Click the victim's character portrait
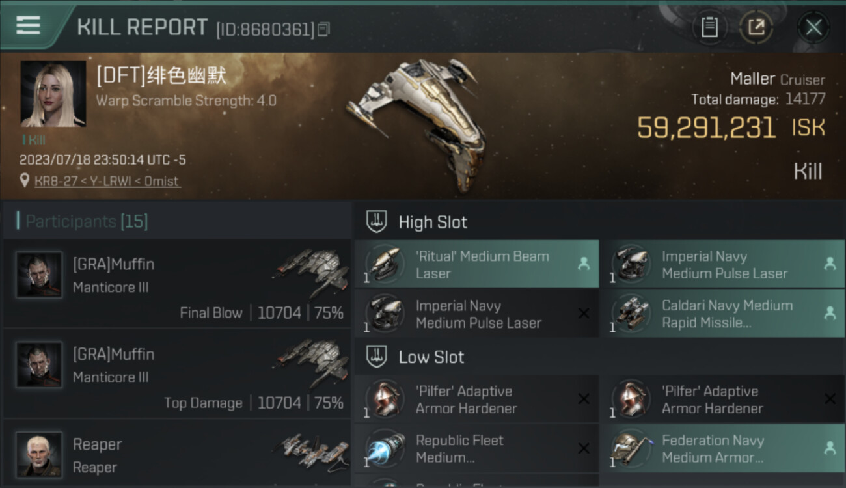The width and height of the screenshot is (846, 488). (53, 94)
